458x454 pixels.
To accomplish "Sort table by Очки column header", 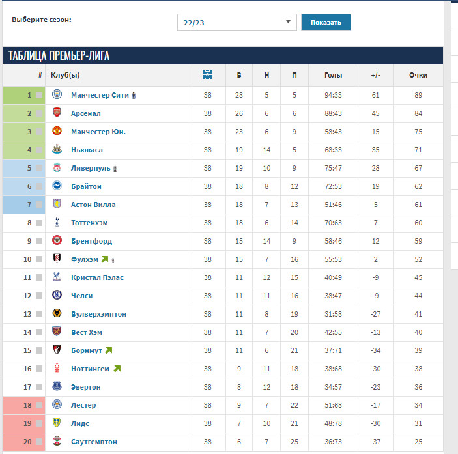I will [418, 75].
